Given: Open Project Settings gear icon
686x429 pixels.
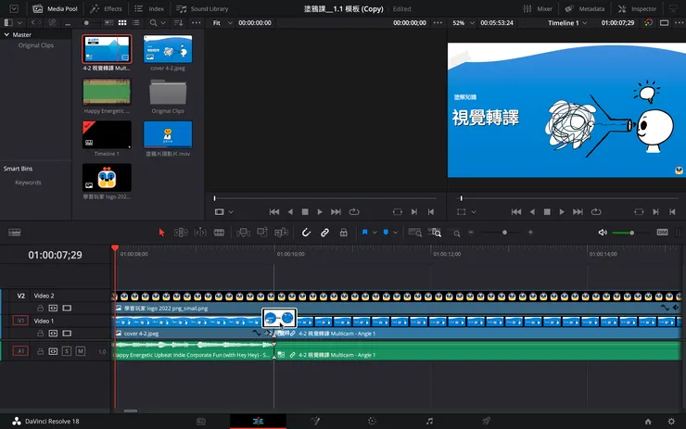Looking at the screenshot, I should click(x=671, y=421).
